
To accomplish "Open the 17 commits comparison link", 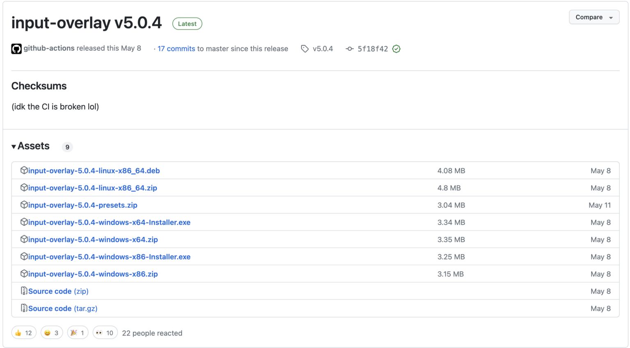I will pyautogui.click(x=176, y=48).
